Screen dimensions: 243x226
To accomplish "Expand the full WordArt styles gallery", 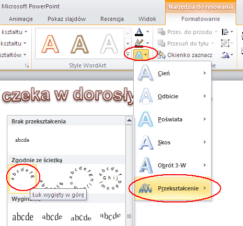I will coord(128,54).
